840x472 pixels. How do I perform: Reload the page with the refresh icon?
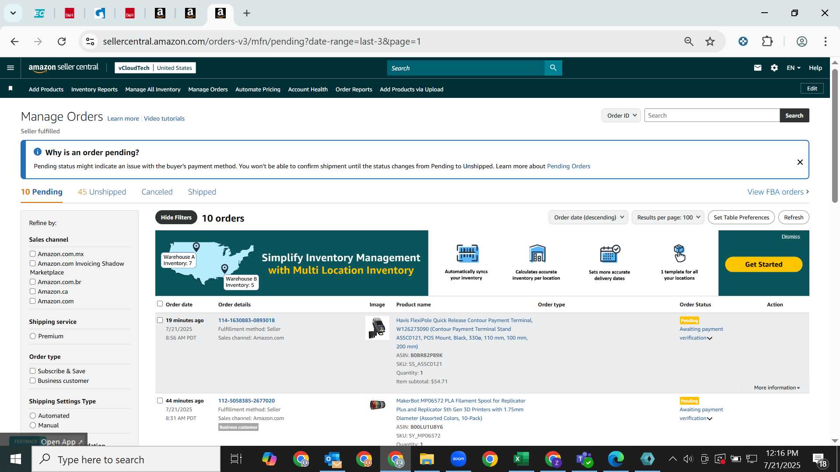point(62,42)
